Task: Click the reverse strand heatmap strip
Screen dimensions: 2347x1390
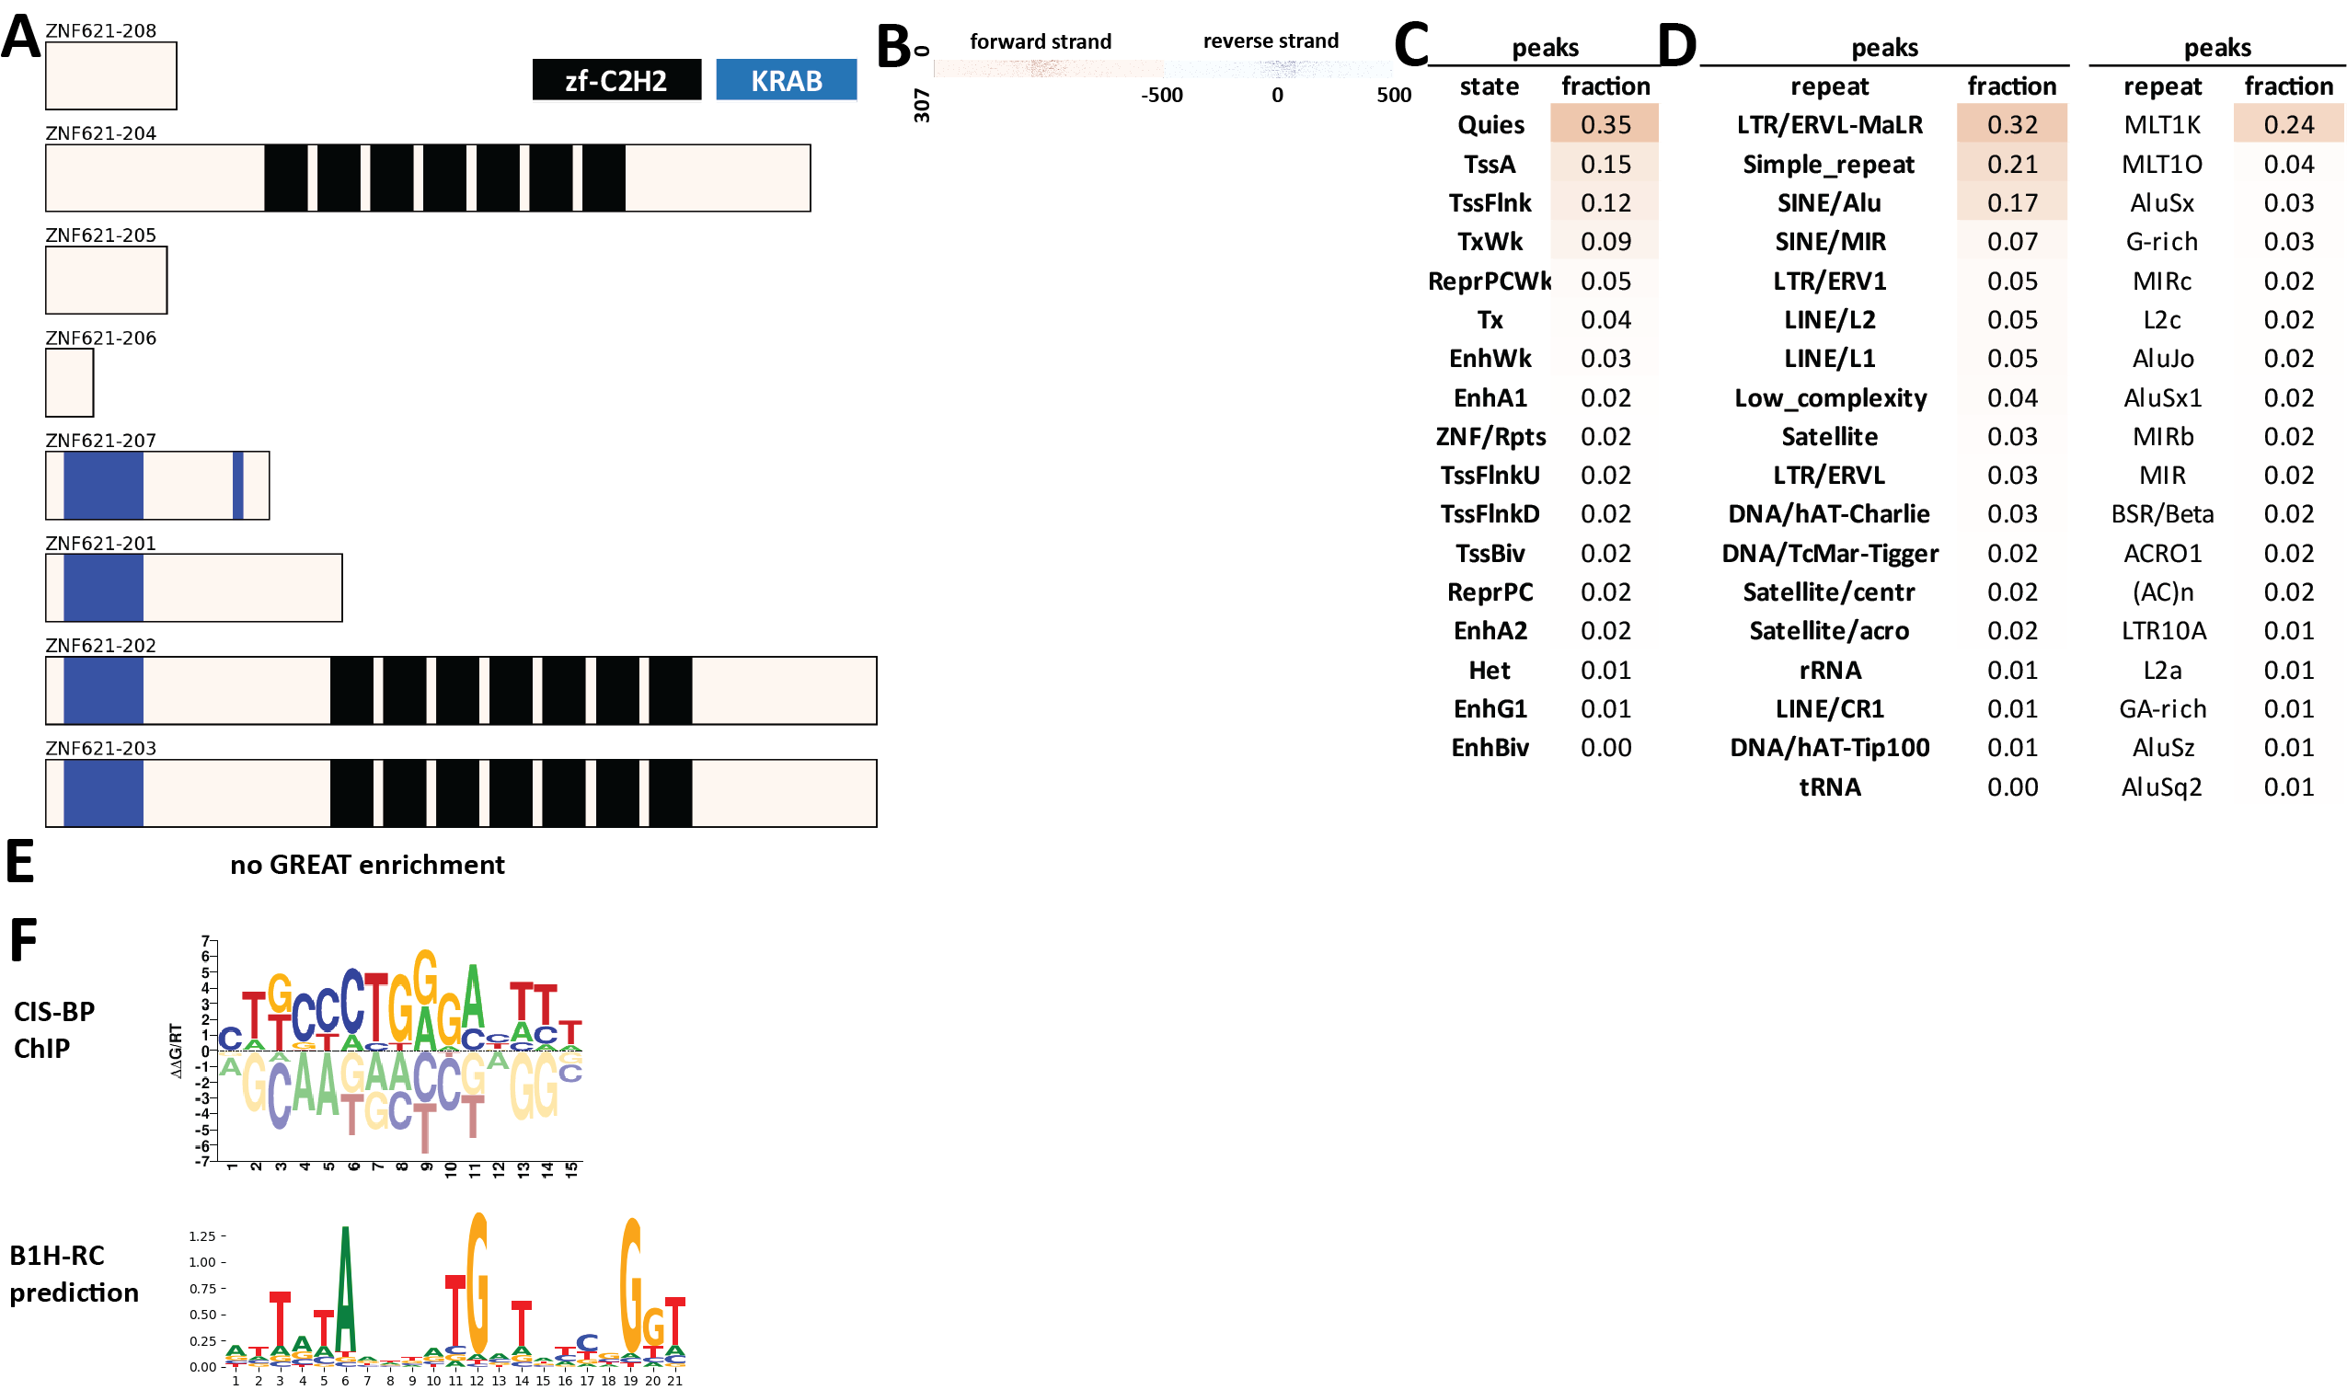Action: coord(1277,68)
